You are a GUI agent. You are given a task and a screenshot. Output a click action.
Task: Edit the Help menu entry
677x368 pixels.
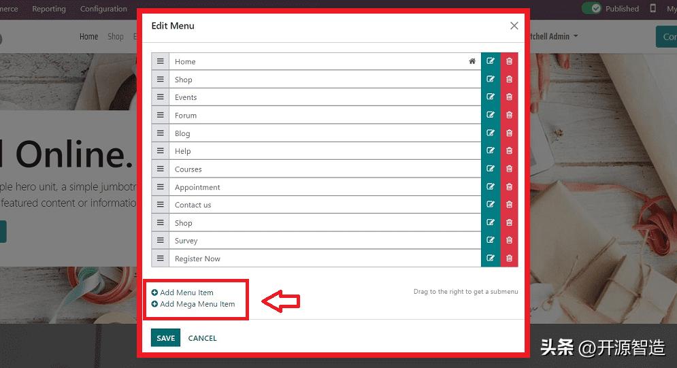(x=491, y=151)
